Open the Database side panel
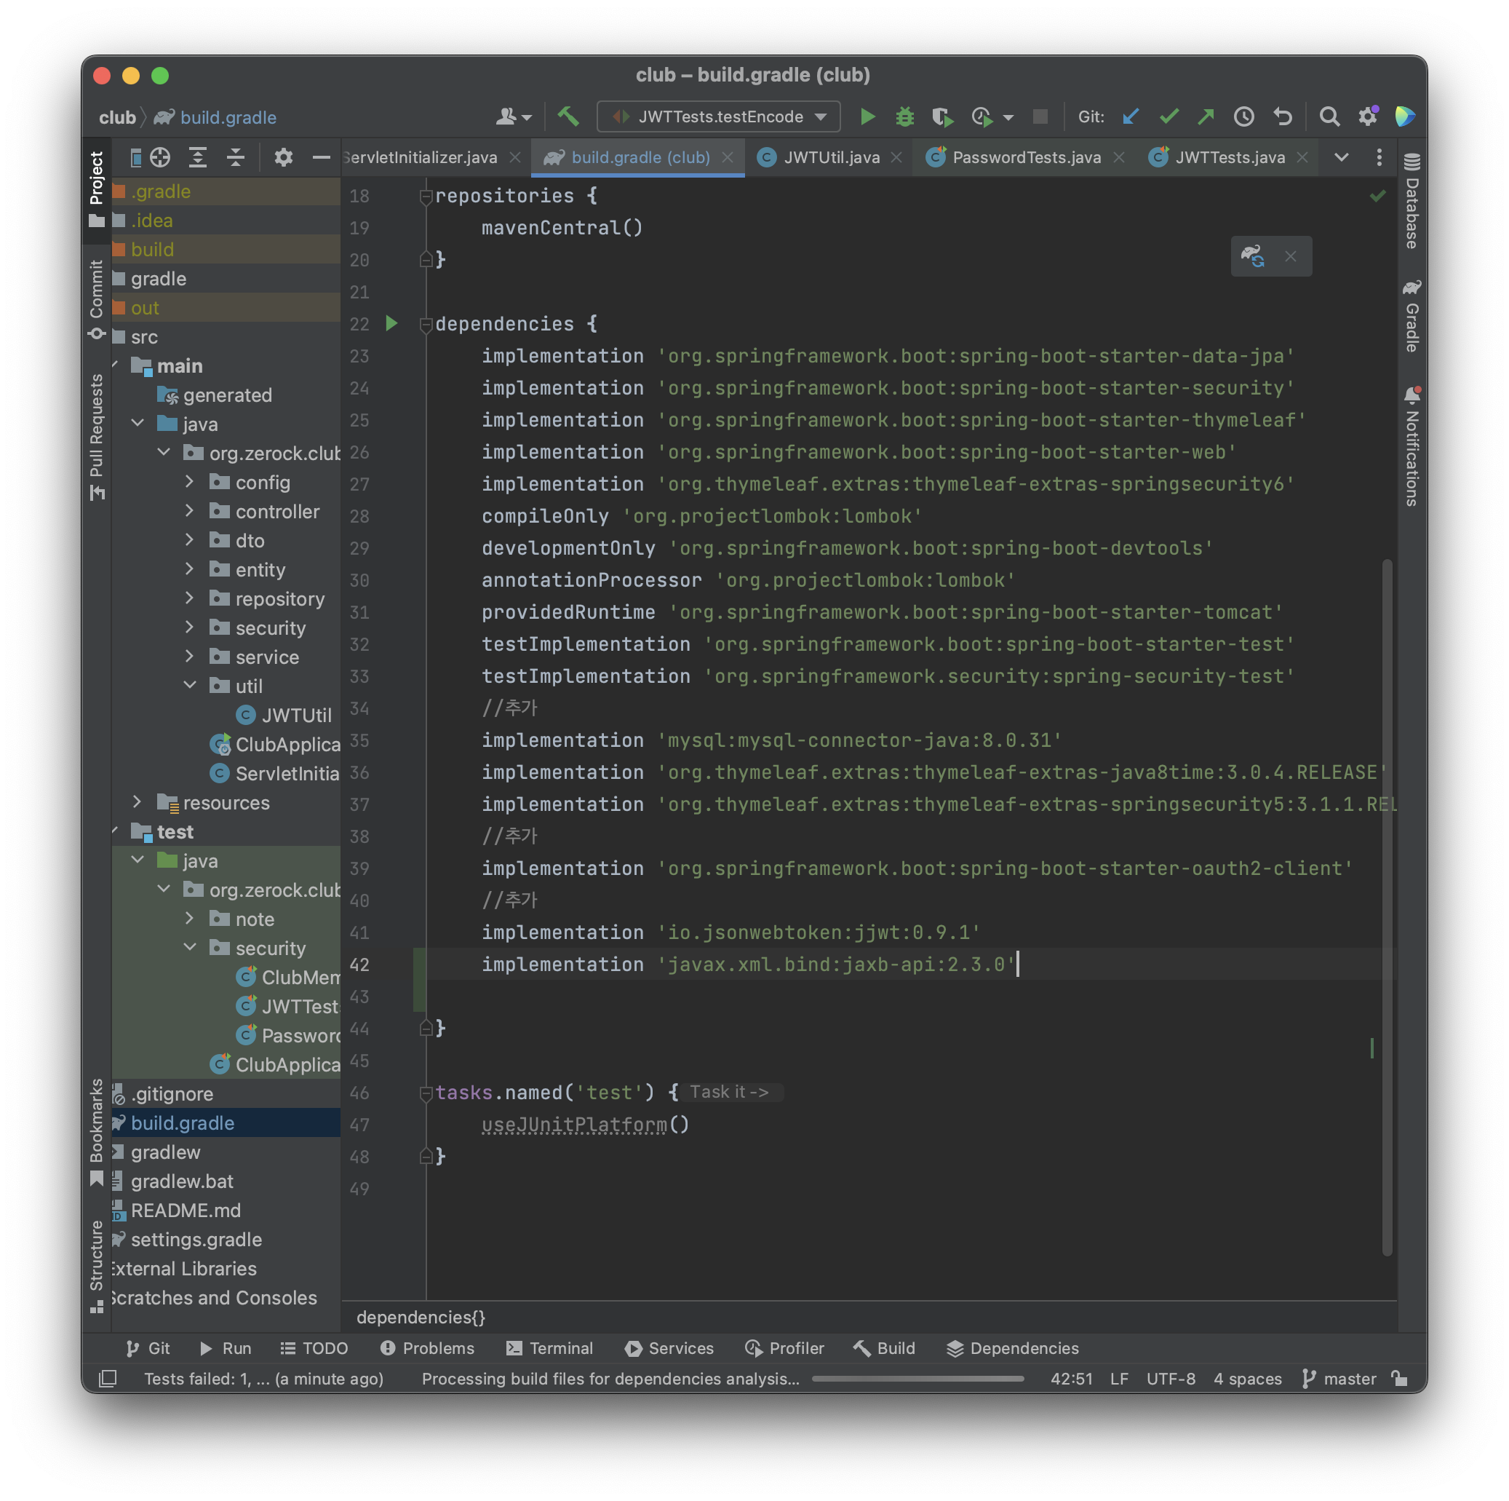Screen dimensions: 1509x1501 pos(1412,202)
